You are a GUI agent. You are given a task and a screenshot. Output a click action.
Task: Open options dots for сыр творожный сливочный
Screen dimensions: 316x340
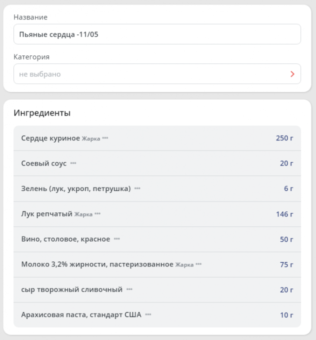click(129, 290)
